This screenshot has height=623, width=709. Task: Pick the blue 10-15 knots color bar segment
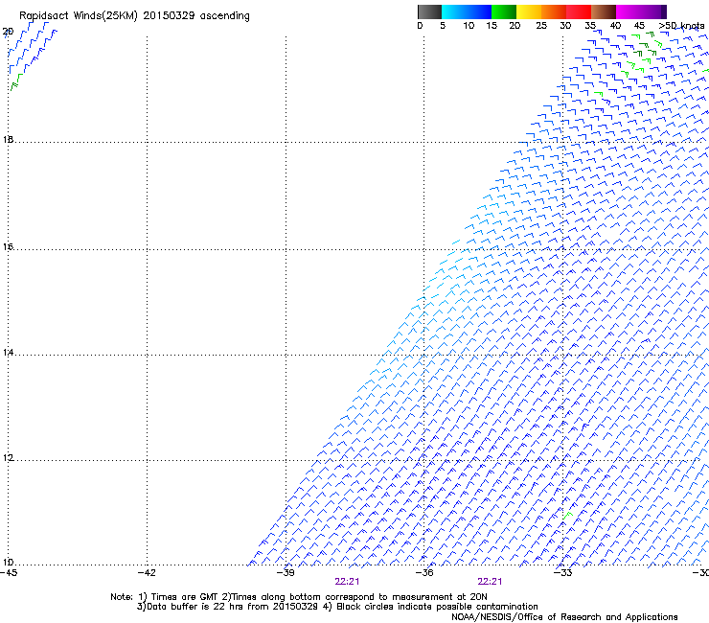tap(479, 12)
